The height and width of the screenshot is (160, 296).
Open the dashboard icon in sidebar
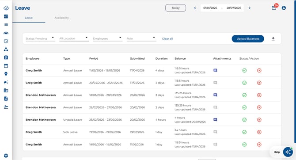(x=6, y=16)
